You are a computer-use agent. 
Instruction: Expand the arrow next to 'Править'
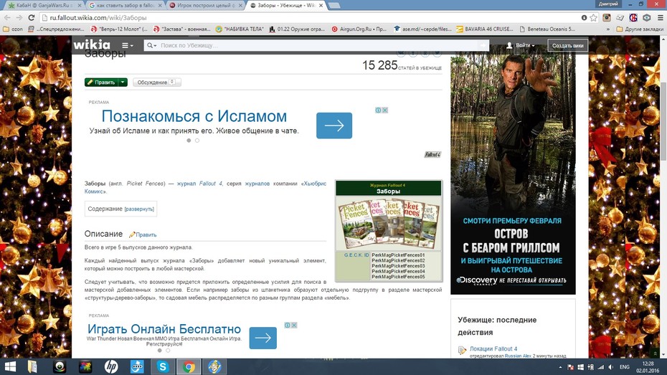click(123, 82)
